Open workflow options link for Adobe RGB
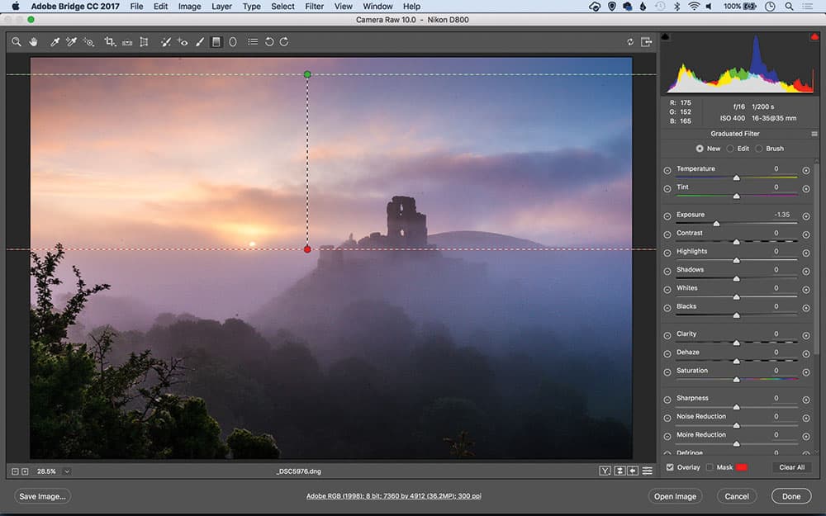Screen dimensions: 826x516 (x=394, y=496)
